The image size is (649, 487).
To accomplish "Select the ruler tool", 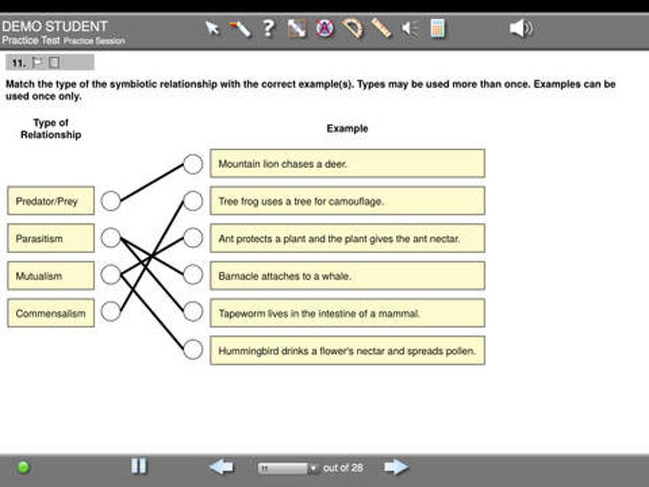I will [382, 29].
